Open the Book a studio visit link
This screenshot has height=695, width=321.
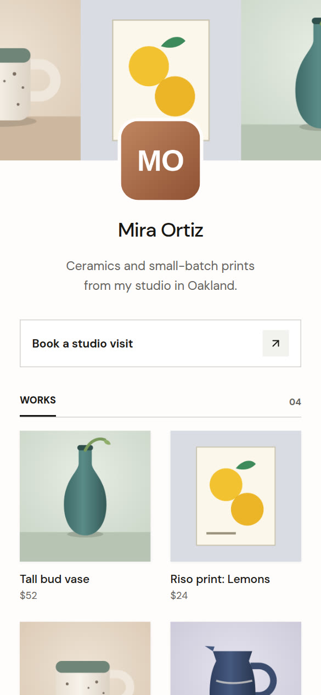pyautogui.click(x=160, y=344)
